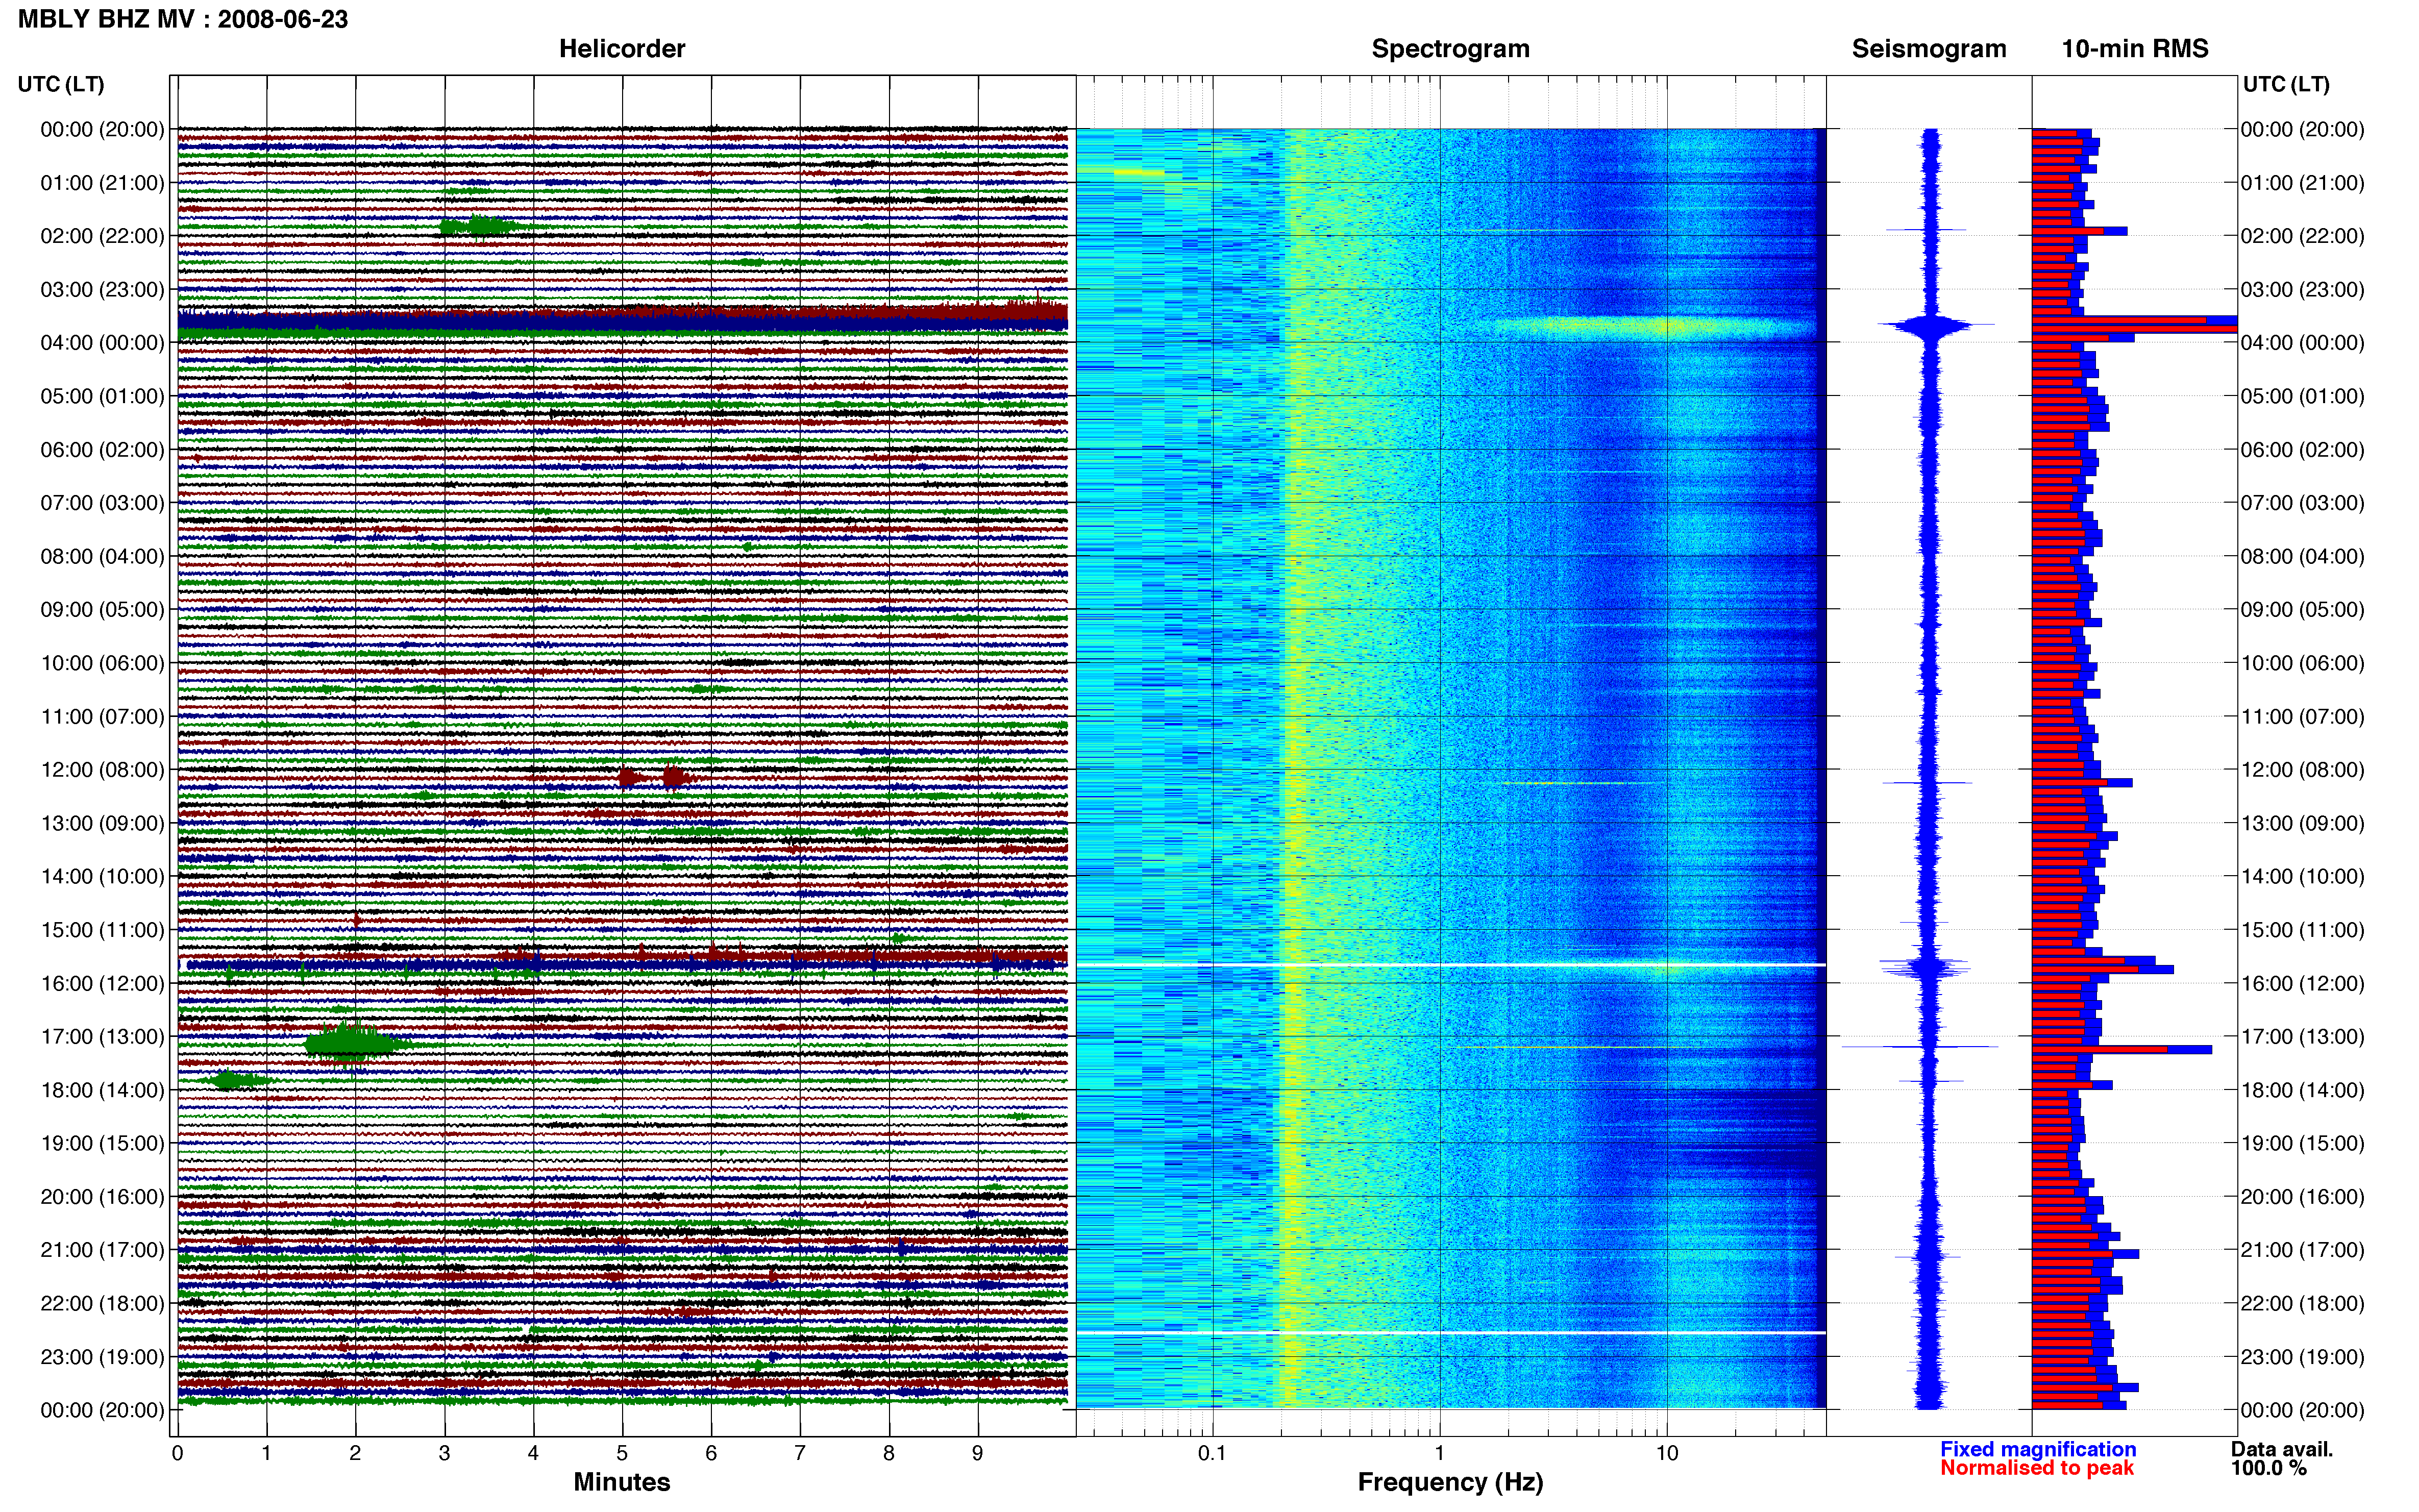Click the title 'MBLY BHZ MV : 2008-06-23'
Screen dimensions: 2419x1512
coord(183,19)
